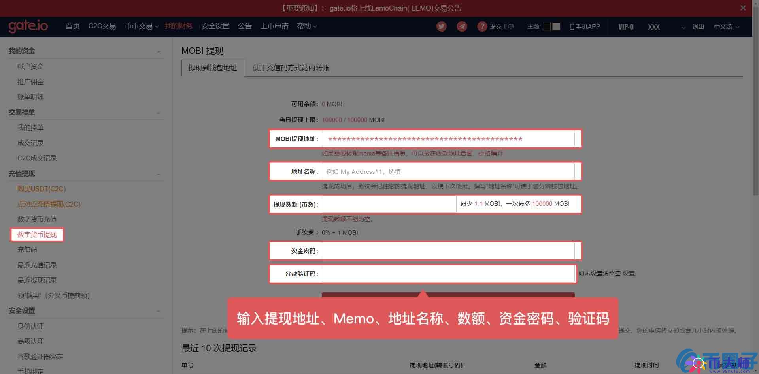Open 公告 in navigation
This screenshot has width=759, height=374.
coord(245,26)
